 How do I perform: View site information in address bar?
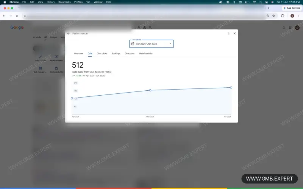[x=25, y=16]
